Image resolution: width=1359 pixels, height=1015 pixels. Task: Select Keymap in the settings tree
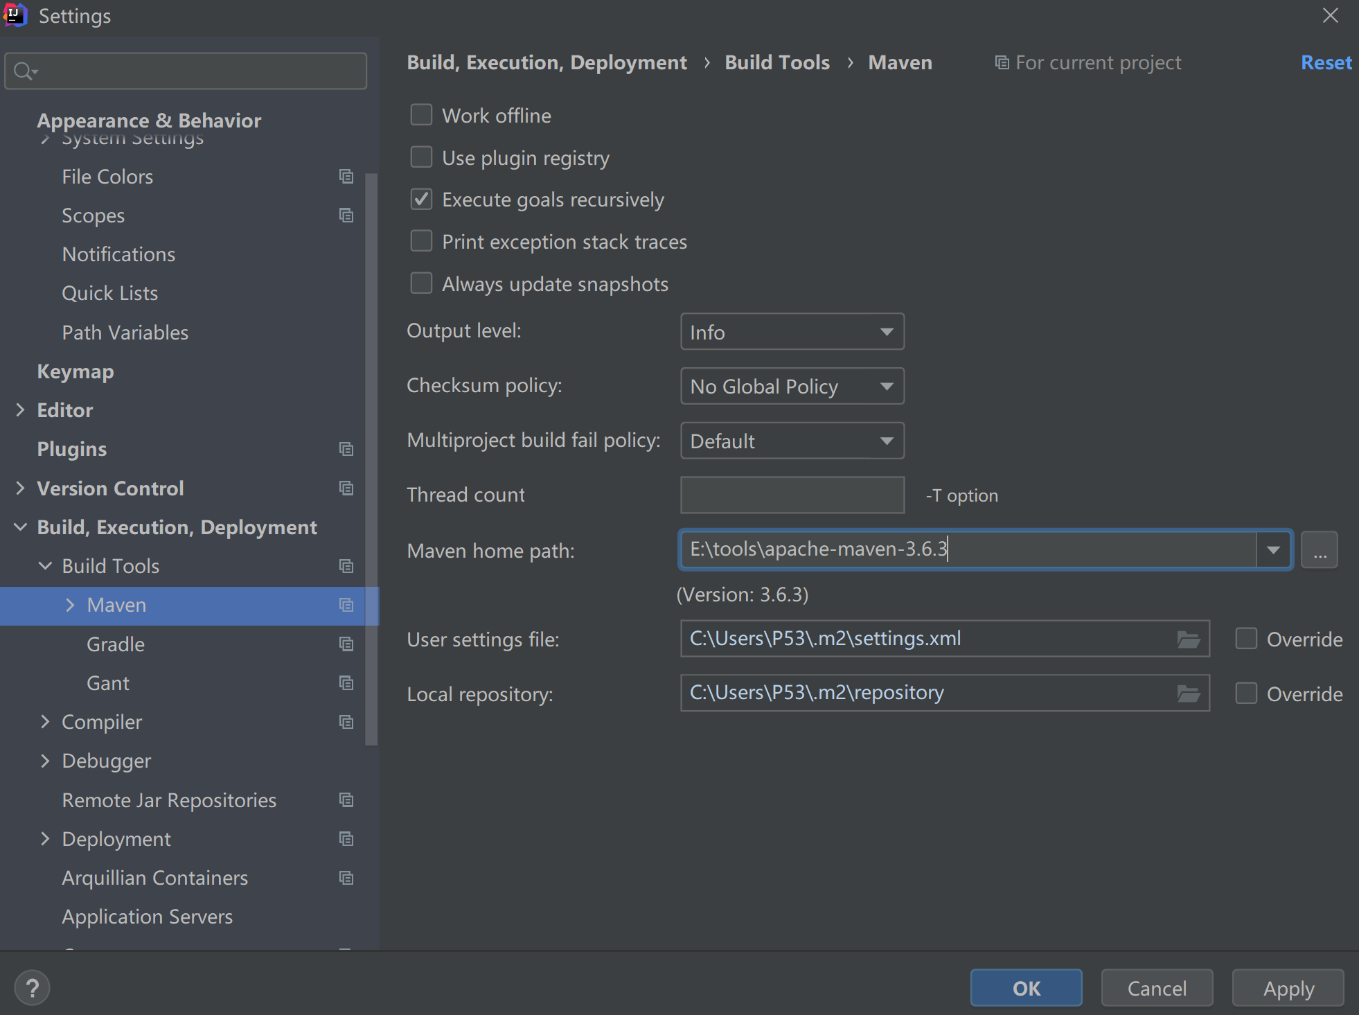point(75,371)
